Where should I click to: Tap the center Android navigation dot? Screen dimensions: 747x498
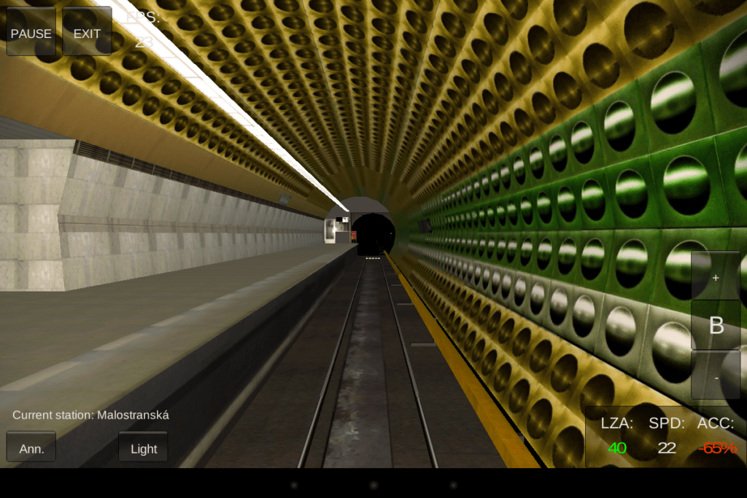pyautogui.click(x=373, y=485)
